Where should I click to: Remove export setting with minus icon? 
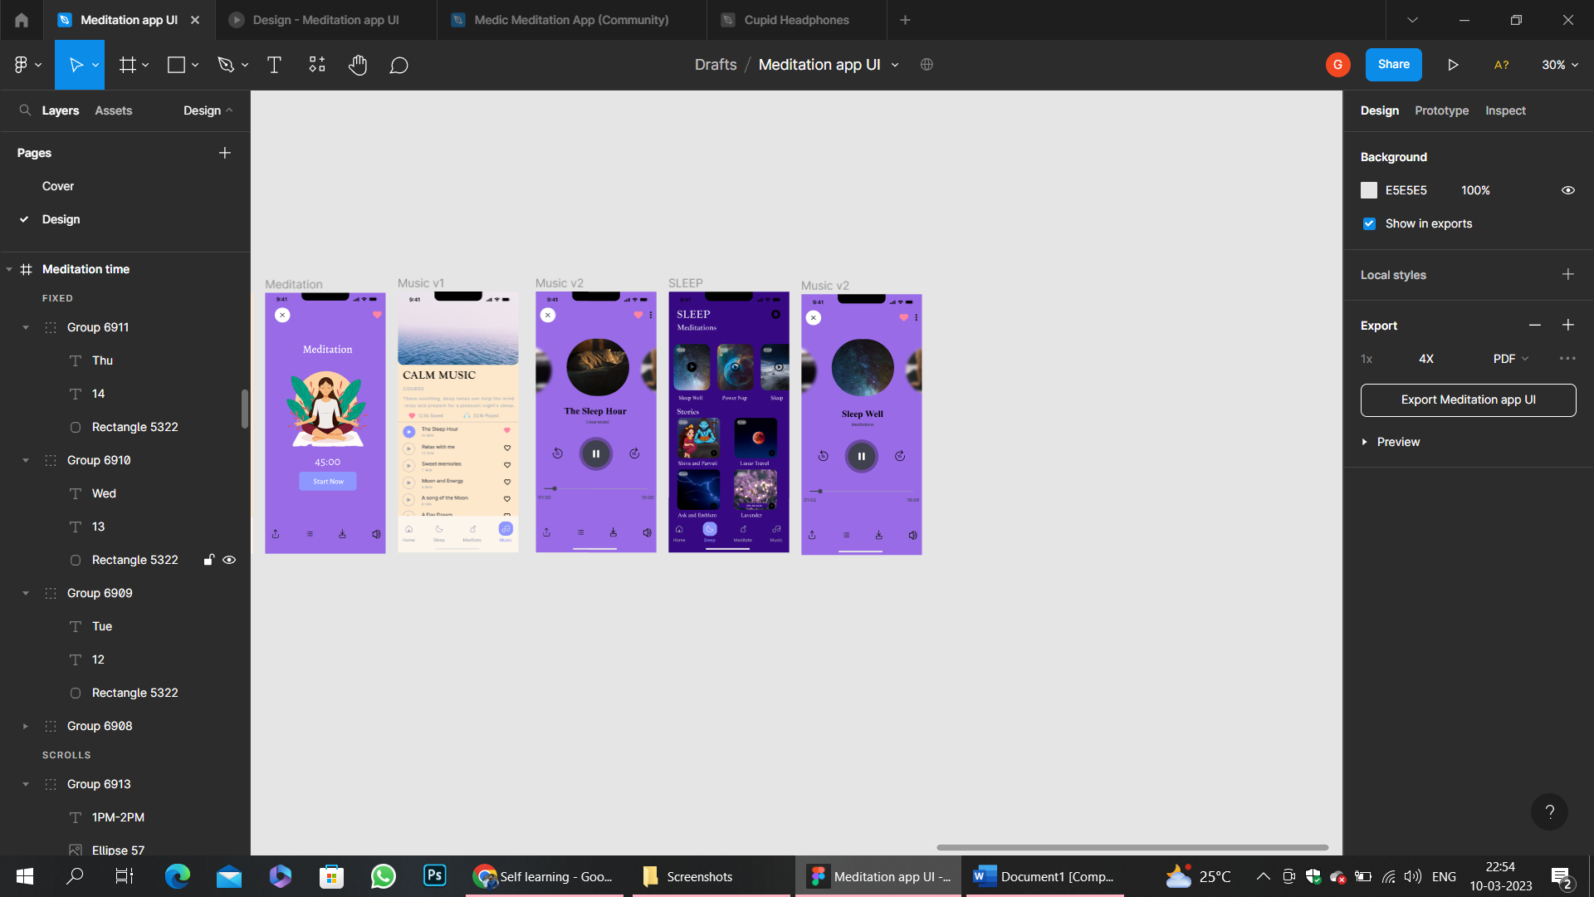(1534, 326)
